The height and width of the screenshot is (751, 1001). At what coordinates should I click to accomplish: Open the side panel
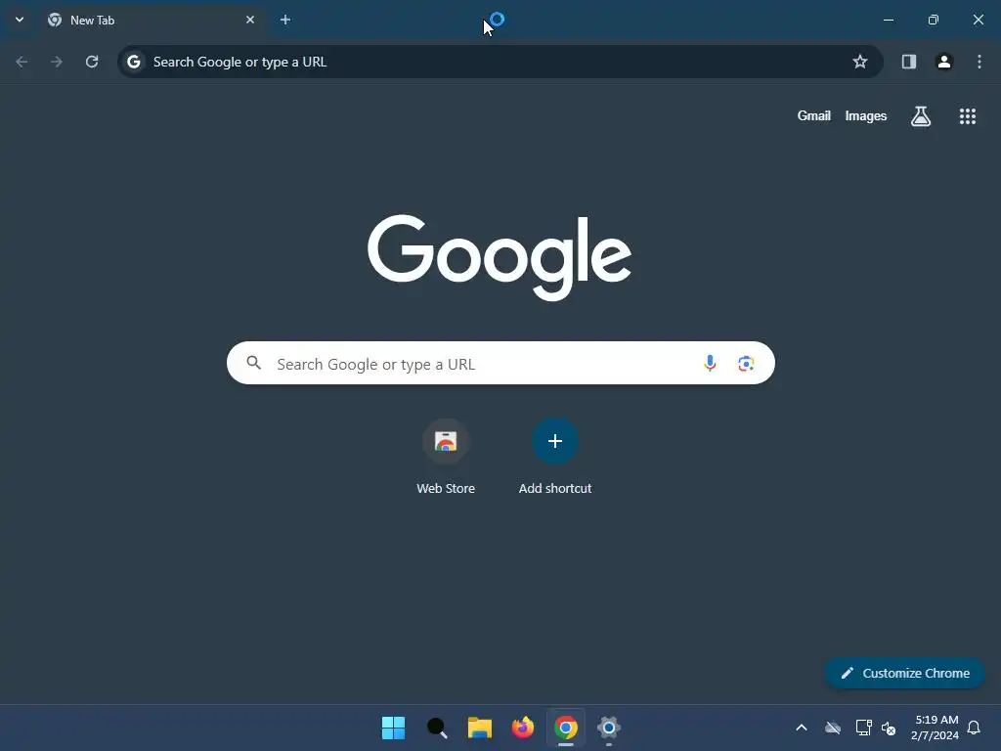tap(909, 62)
